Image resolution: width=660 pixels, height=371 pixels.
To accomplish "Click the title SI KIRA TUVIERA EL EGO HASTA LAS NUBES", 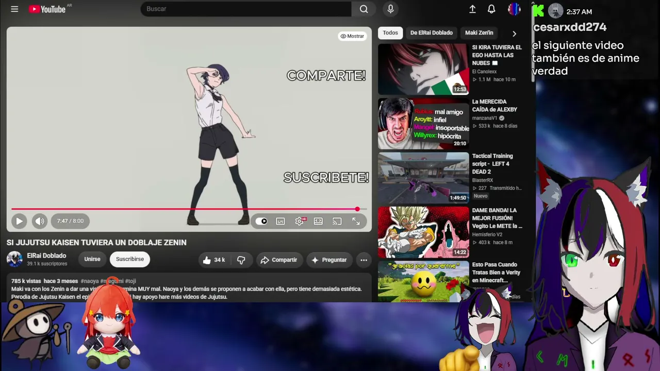I will (x=497, y=55).
